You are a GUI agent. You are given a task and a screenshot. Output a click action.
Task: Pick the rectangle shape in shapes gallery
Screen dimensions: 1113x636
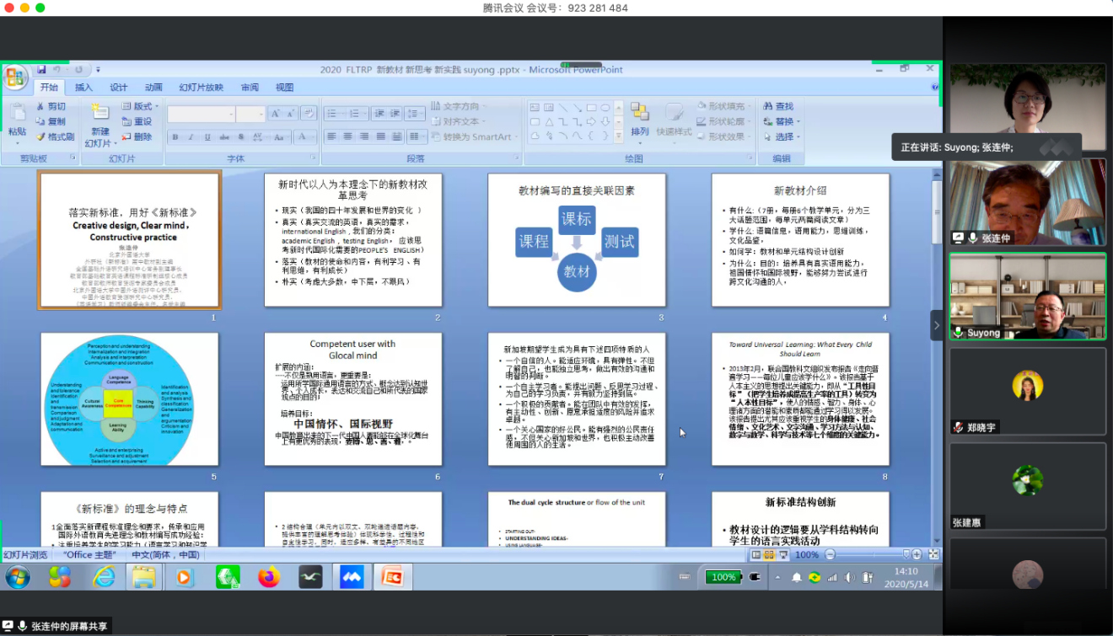point(591,108)
